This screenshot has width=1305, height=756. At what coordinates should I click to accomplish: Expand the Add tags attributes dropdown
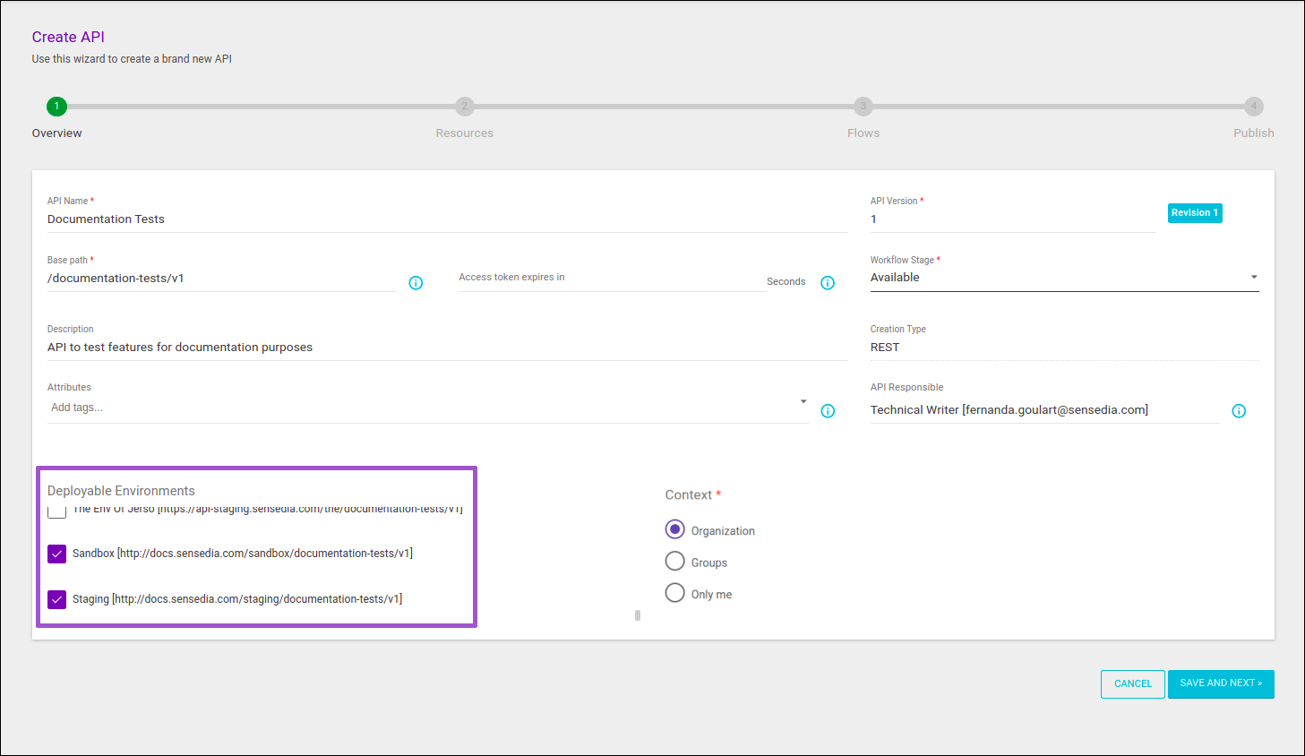(x=803, y=401)
